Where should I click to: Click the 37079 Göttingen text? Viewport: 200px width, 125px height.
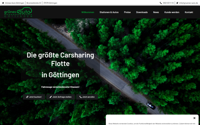click(x=50, y=3)
